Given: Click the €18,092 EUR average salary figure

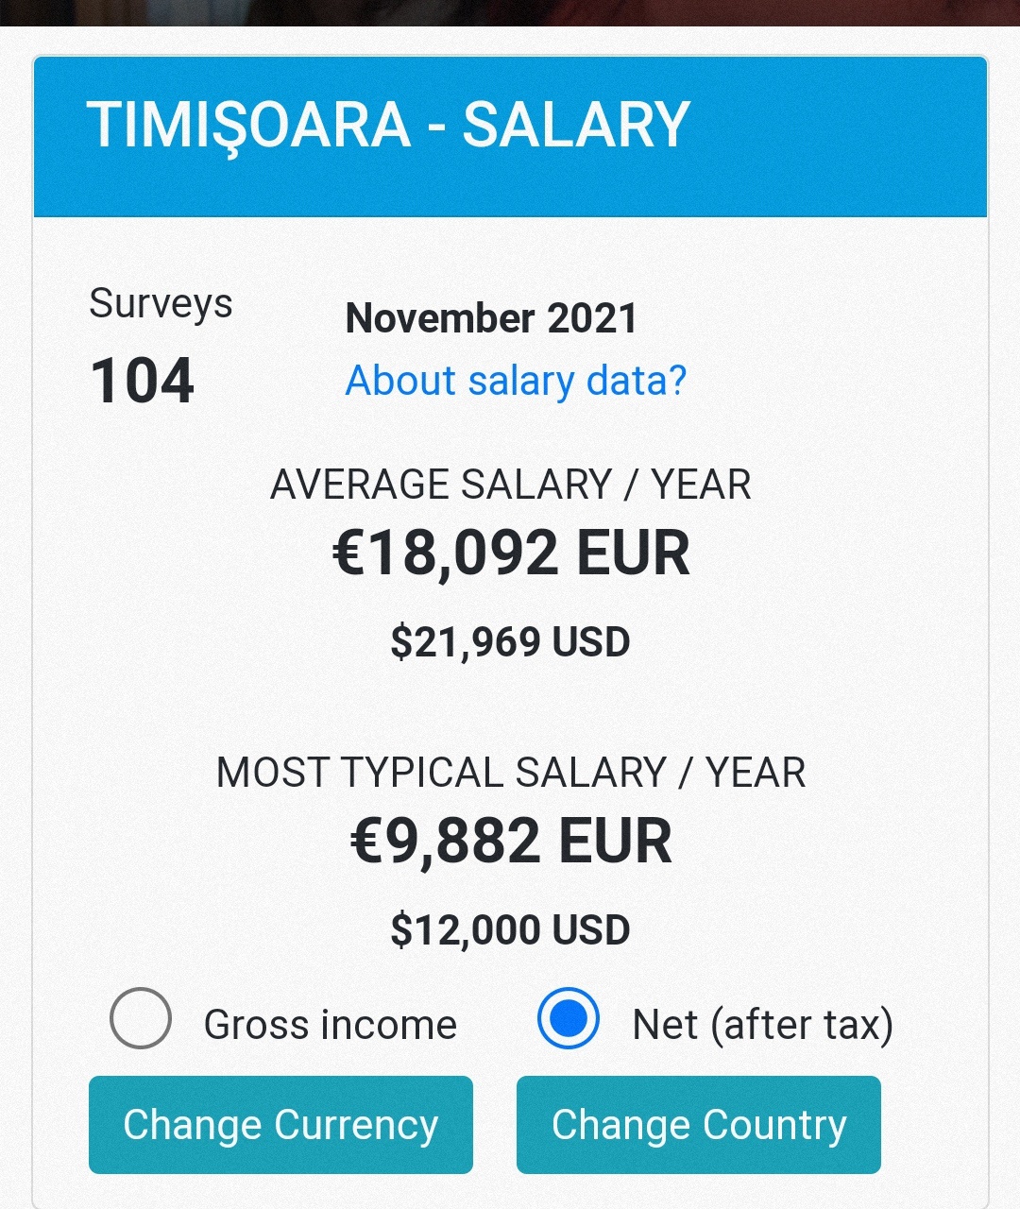Looking at the screenshot, I should (x=510, y=553).
